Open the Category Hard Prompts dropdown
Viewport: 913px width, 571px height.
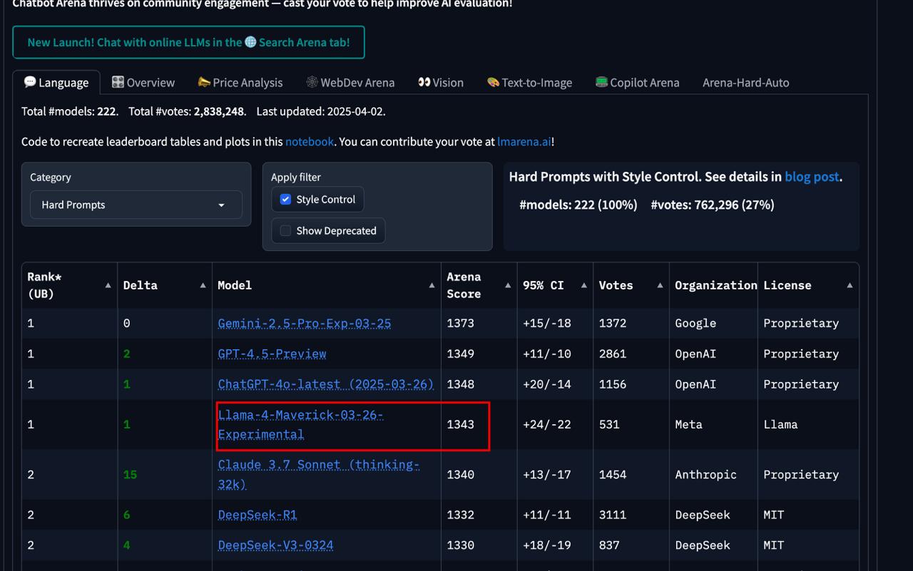point(136,205)
